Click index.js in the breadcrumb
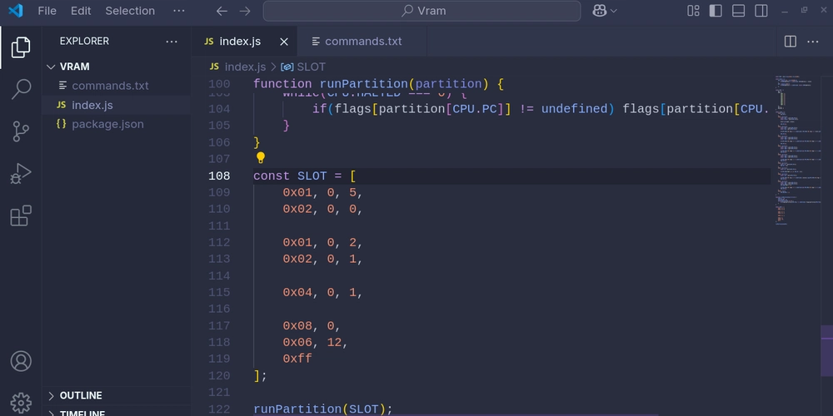833x416 pixels. click(245, 67)
